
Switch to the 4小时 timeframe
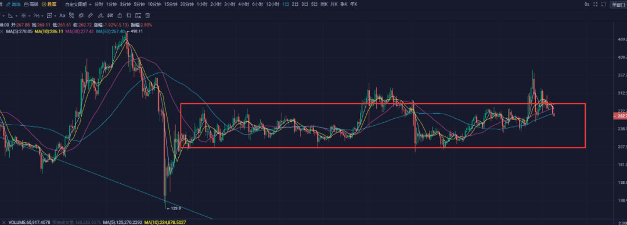[243, 4]
